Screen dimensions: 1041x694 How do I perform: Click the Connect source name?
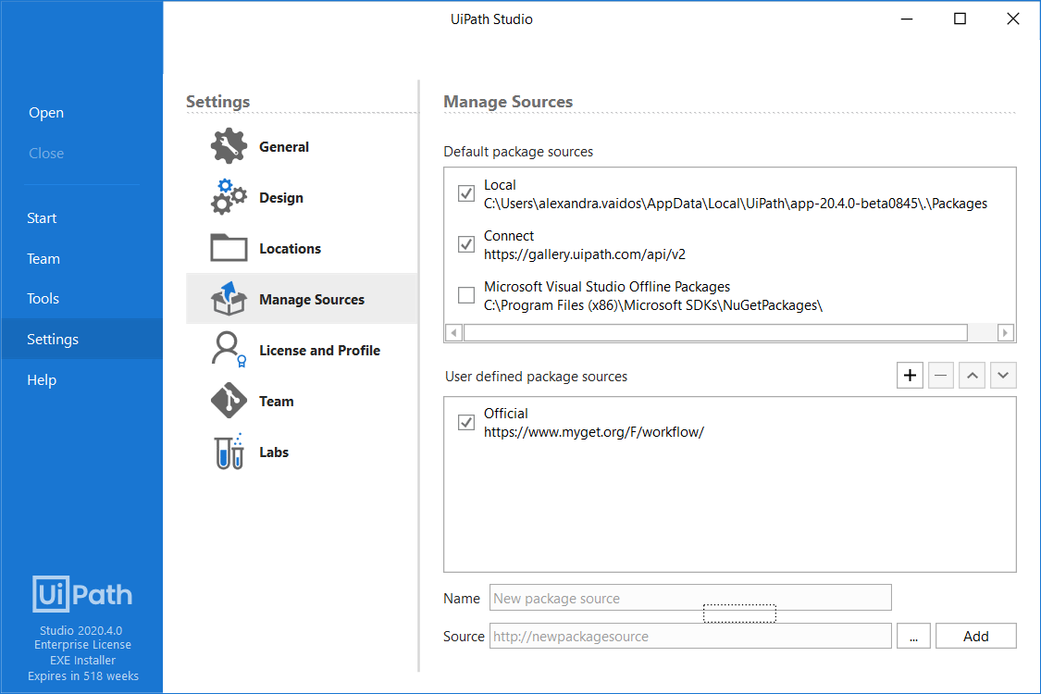pos(509,236)
